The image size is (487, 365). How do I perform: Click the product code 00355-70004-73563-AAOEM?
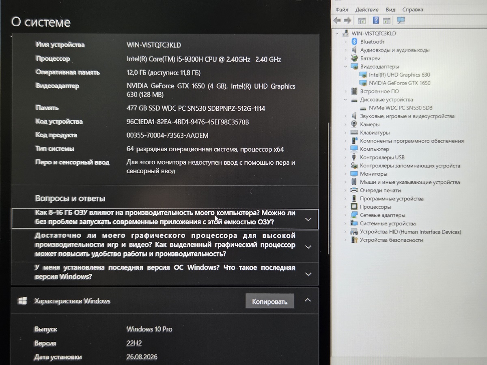point(168,135)
